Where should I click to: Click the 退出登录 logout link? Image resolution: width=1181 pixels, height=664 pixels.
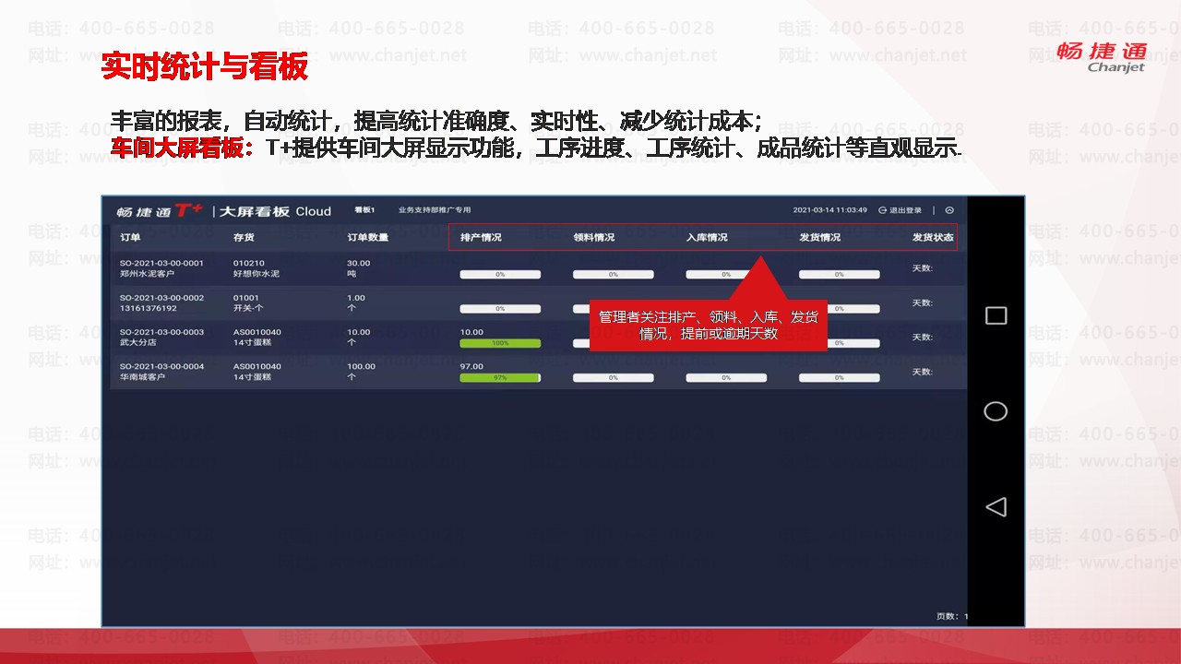pyautogui.click(x=905, y=210)
